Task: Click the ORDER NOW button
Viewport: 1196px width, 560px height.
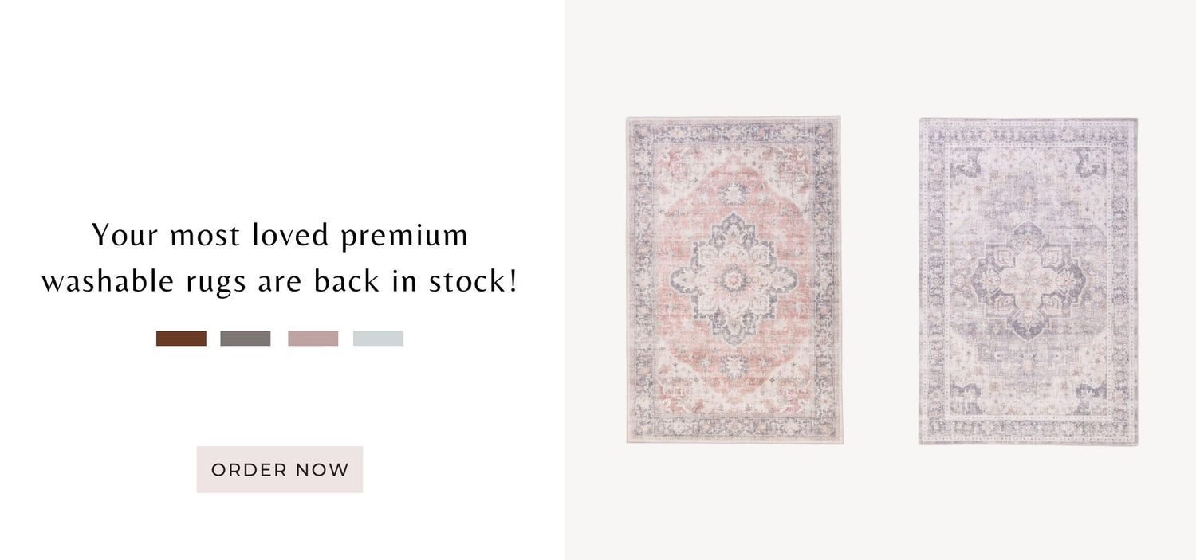Action: pos(280,469)
